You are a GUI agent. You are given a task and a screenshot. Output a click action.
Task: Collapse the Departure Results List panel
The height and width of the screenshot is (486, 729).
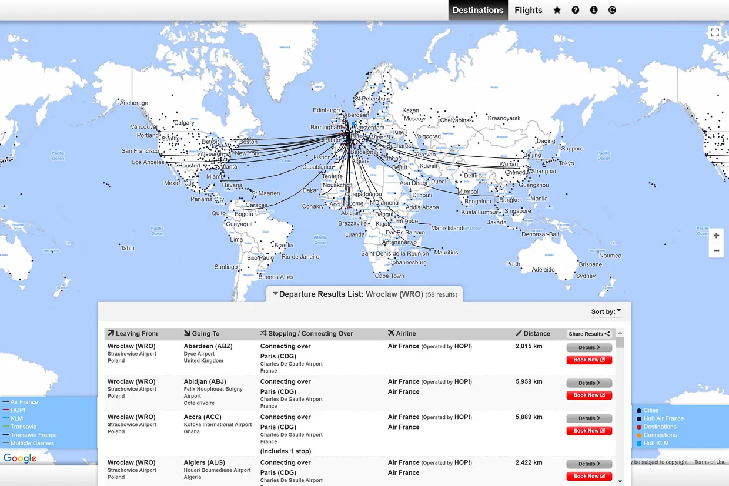tap(275, 294)
